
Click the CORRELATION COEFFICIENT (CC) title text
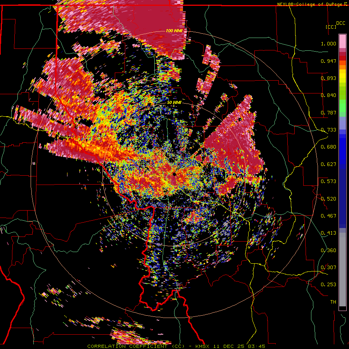pyautogui.click(x=136, y=346)
